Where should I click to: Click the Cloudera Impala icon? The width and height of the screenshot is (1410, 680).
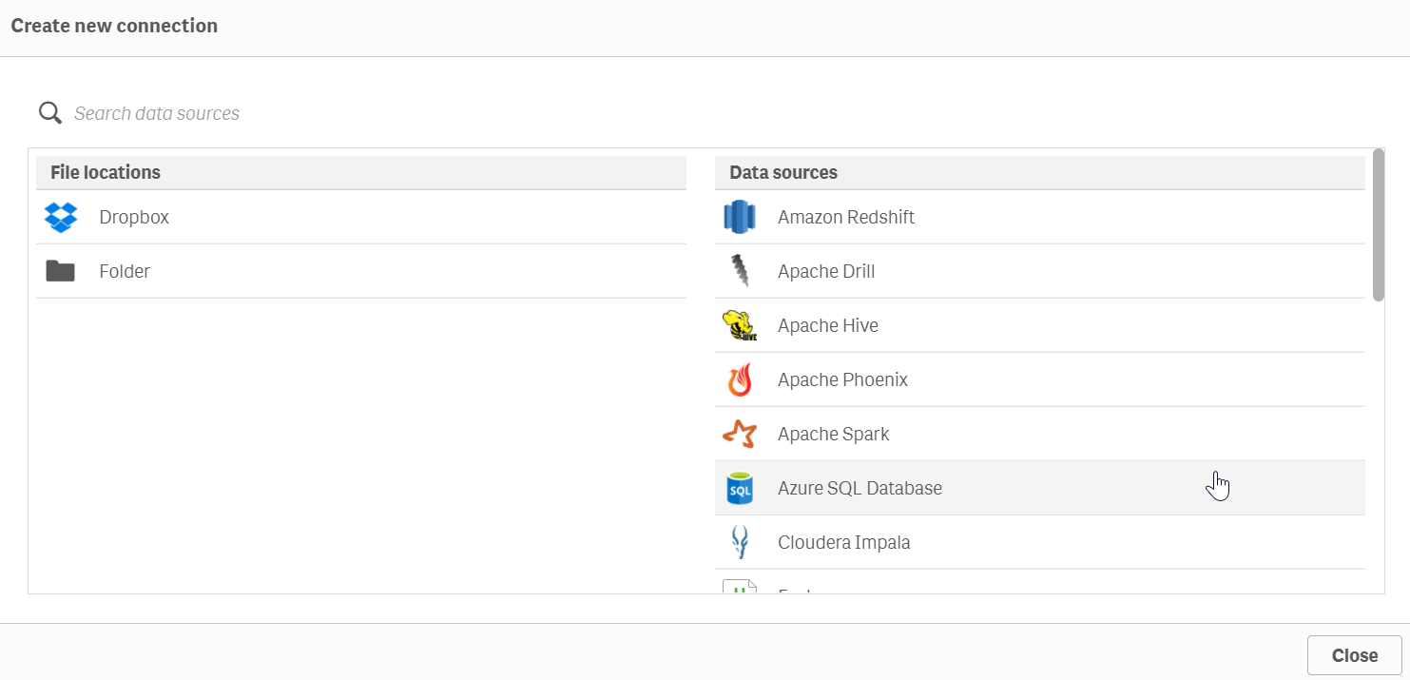pyautogui.click(x=739, y=542)
